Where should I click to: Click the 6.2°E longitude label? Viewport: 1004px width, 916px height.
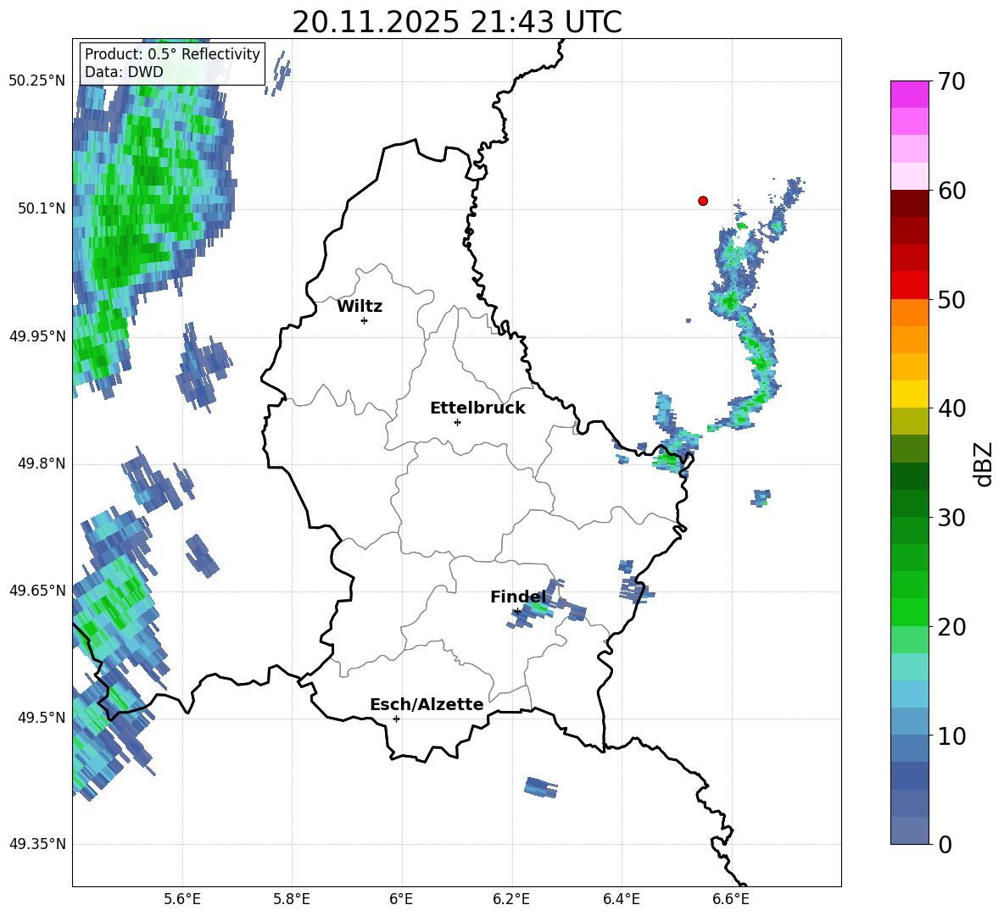tap(511, 899)
